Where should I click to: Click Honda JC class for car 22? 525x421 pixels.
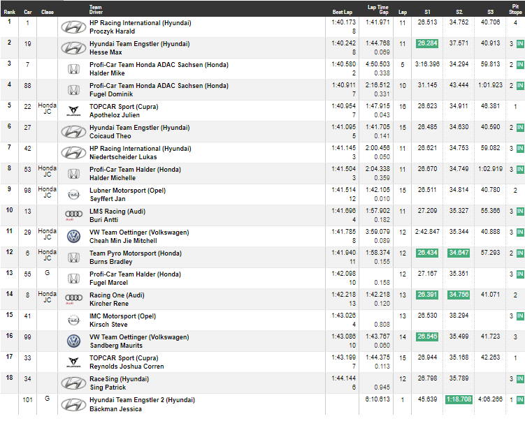tap(48, 108)
